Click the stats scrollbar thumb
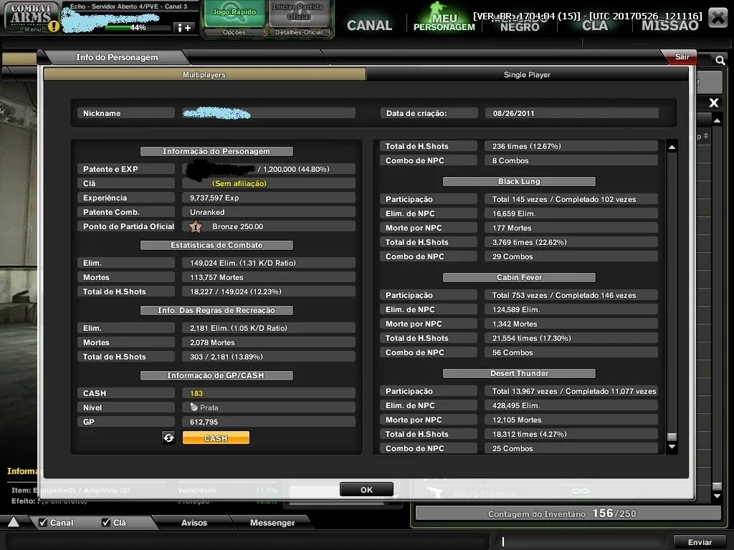This screenshot has height=550, width=734. click(672, 437)
